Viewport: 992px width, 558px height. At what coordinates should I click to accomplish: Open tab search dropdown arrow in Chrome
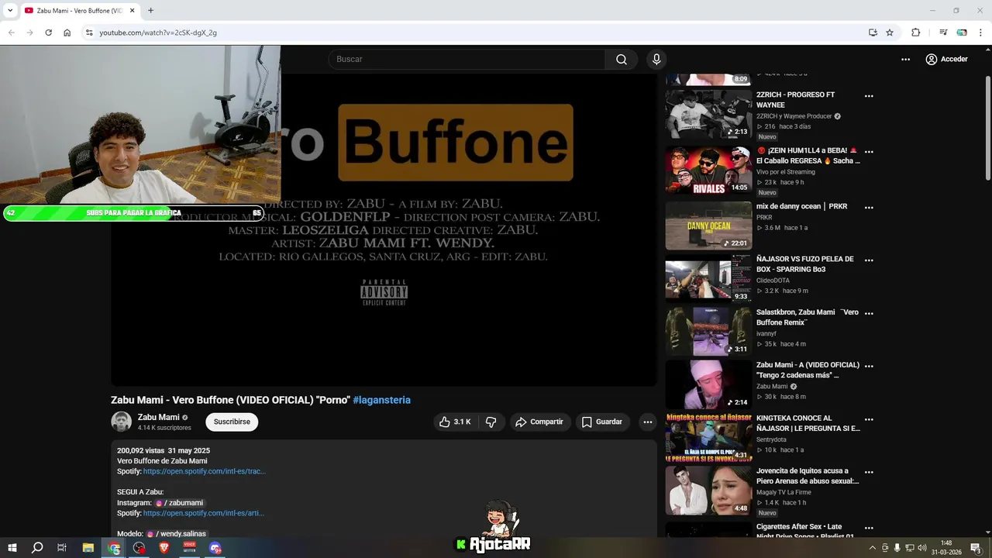click(10, 10)
